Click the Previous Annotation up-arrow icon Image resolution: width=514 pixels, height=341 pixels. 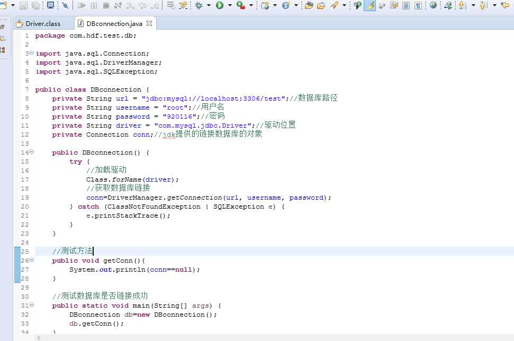483,5
